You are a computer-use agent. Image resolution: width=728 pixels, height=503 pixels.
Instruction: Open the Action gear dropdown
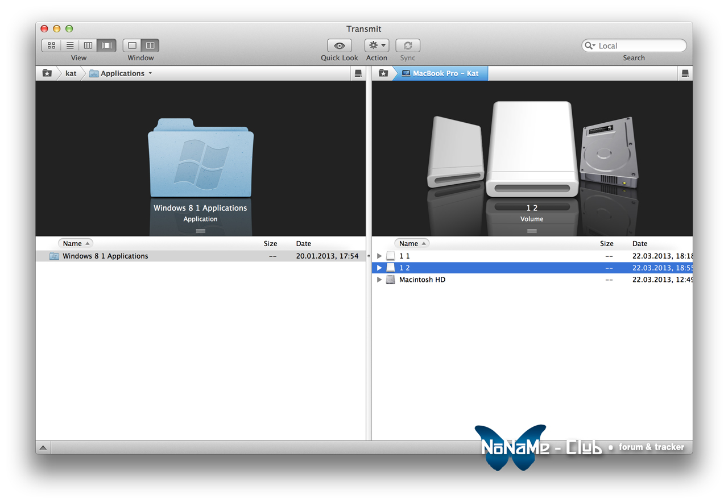click(377, 45)
